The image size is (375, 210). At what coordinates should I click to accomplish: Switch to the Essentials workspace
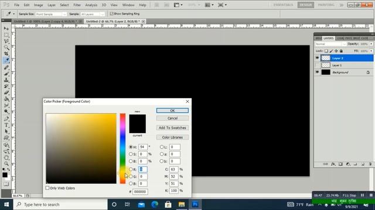coord(283,5)
